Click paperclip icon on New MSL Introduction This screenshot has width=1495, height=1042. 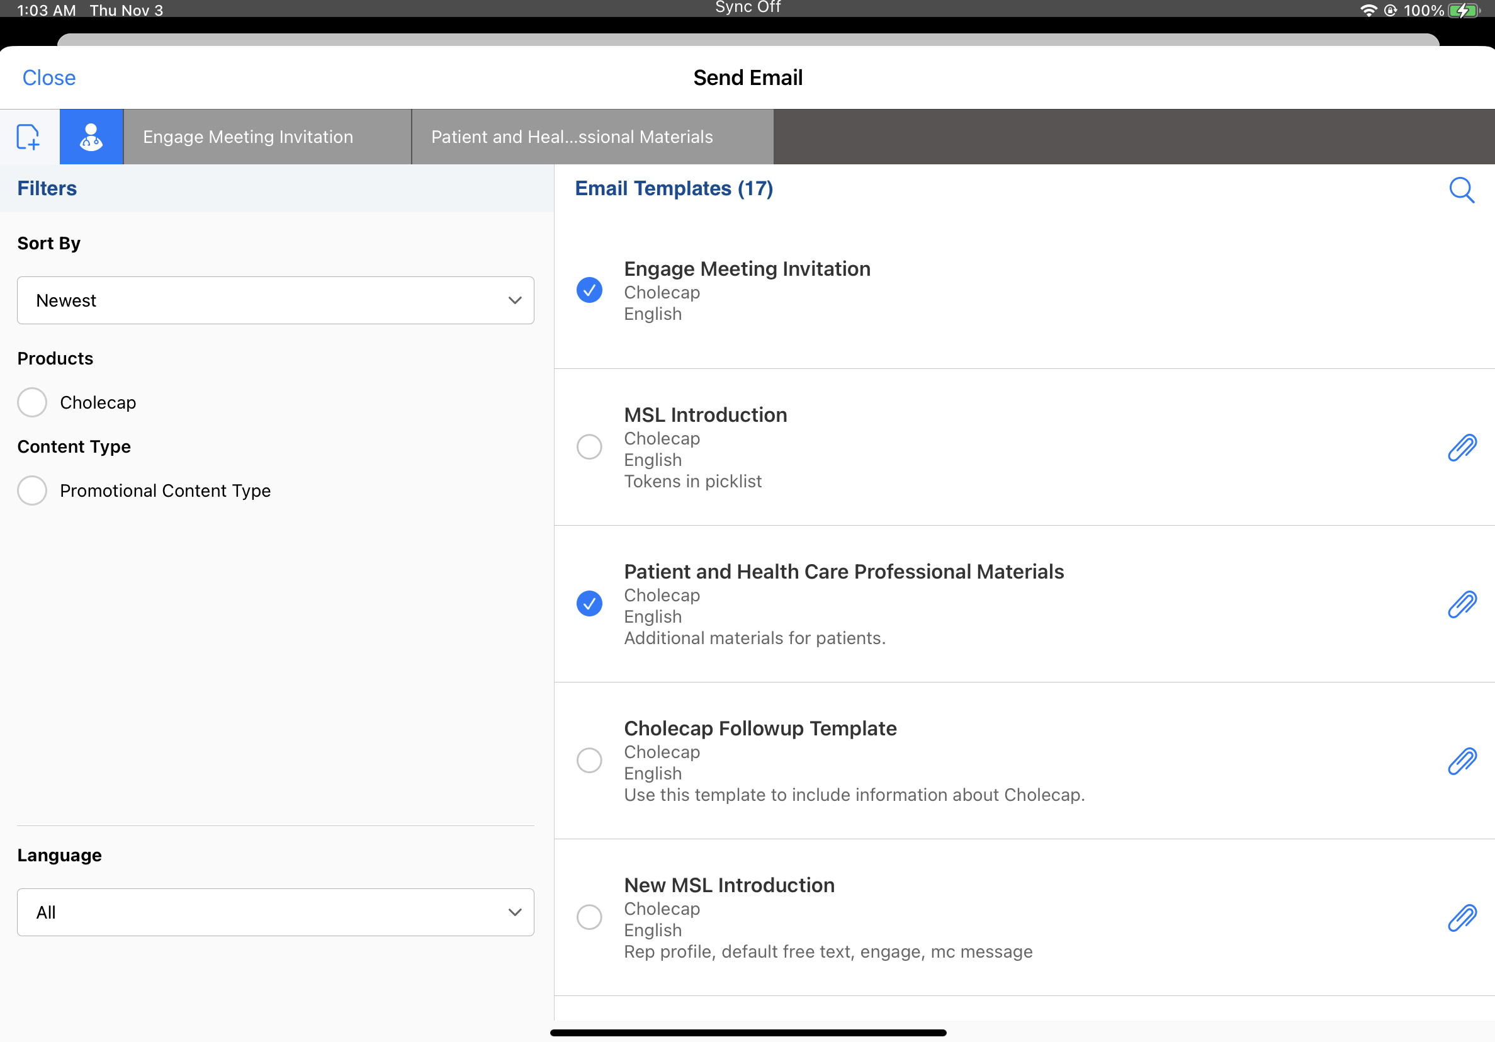(x=1461, y=917)
